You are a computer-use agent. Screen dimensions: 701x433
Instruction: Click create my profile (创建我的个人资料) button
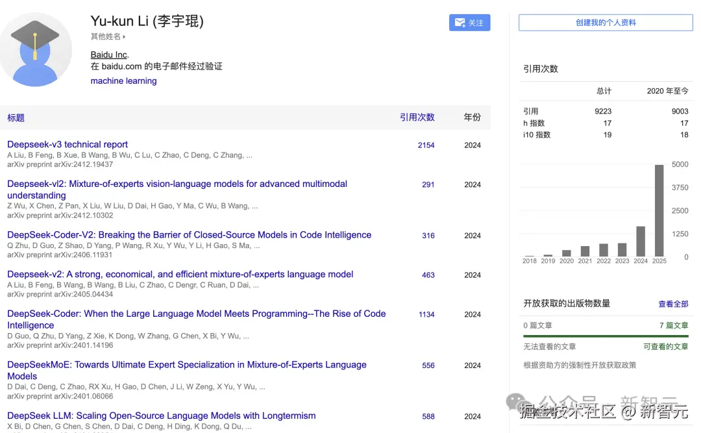point(606,23)
